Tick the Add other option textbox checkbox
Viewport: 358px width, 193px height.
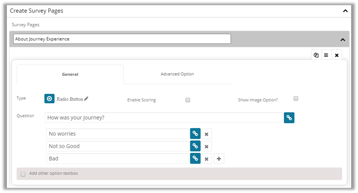pos(23,174)
